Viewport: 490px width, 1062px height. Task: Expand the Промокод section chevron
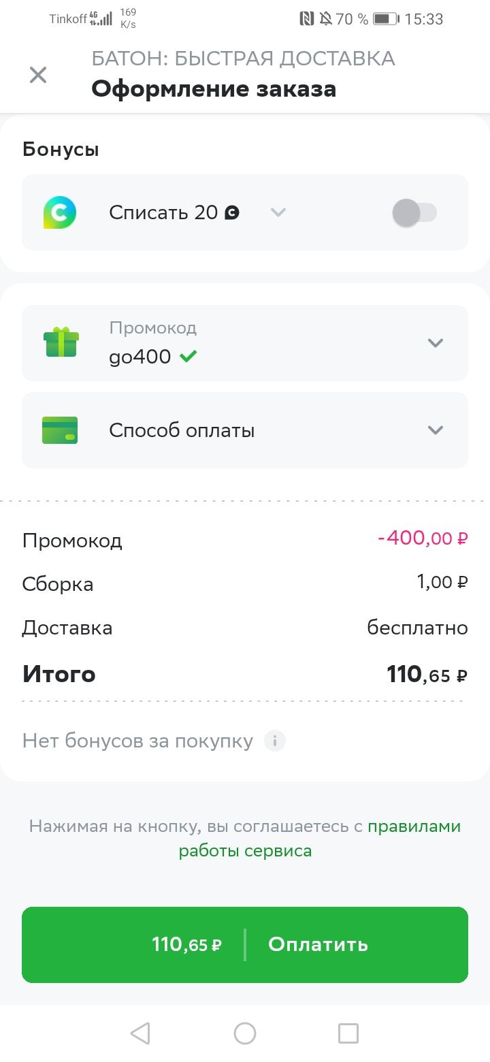[x=436, y=342]
